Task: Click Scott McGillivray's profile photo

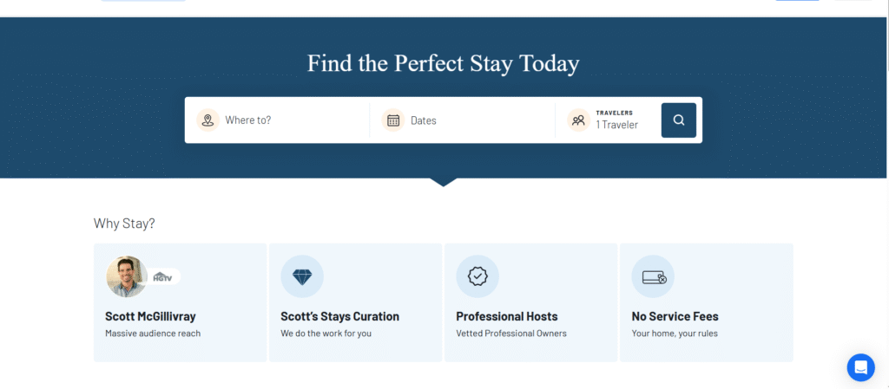Action: (127, 276)
